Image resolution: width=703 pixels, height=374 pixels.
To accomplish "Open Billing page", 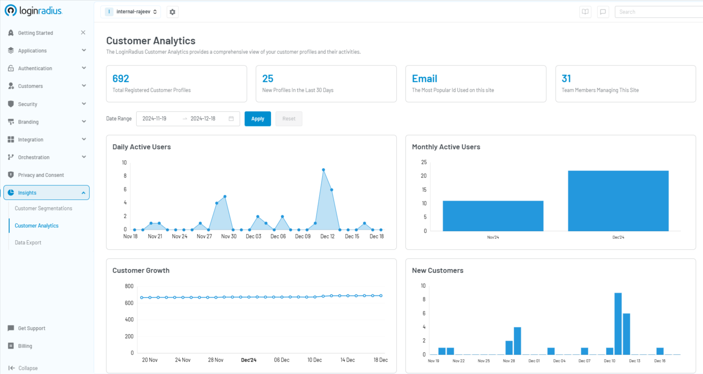I will pyautogui.click(x=25, y=346).
